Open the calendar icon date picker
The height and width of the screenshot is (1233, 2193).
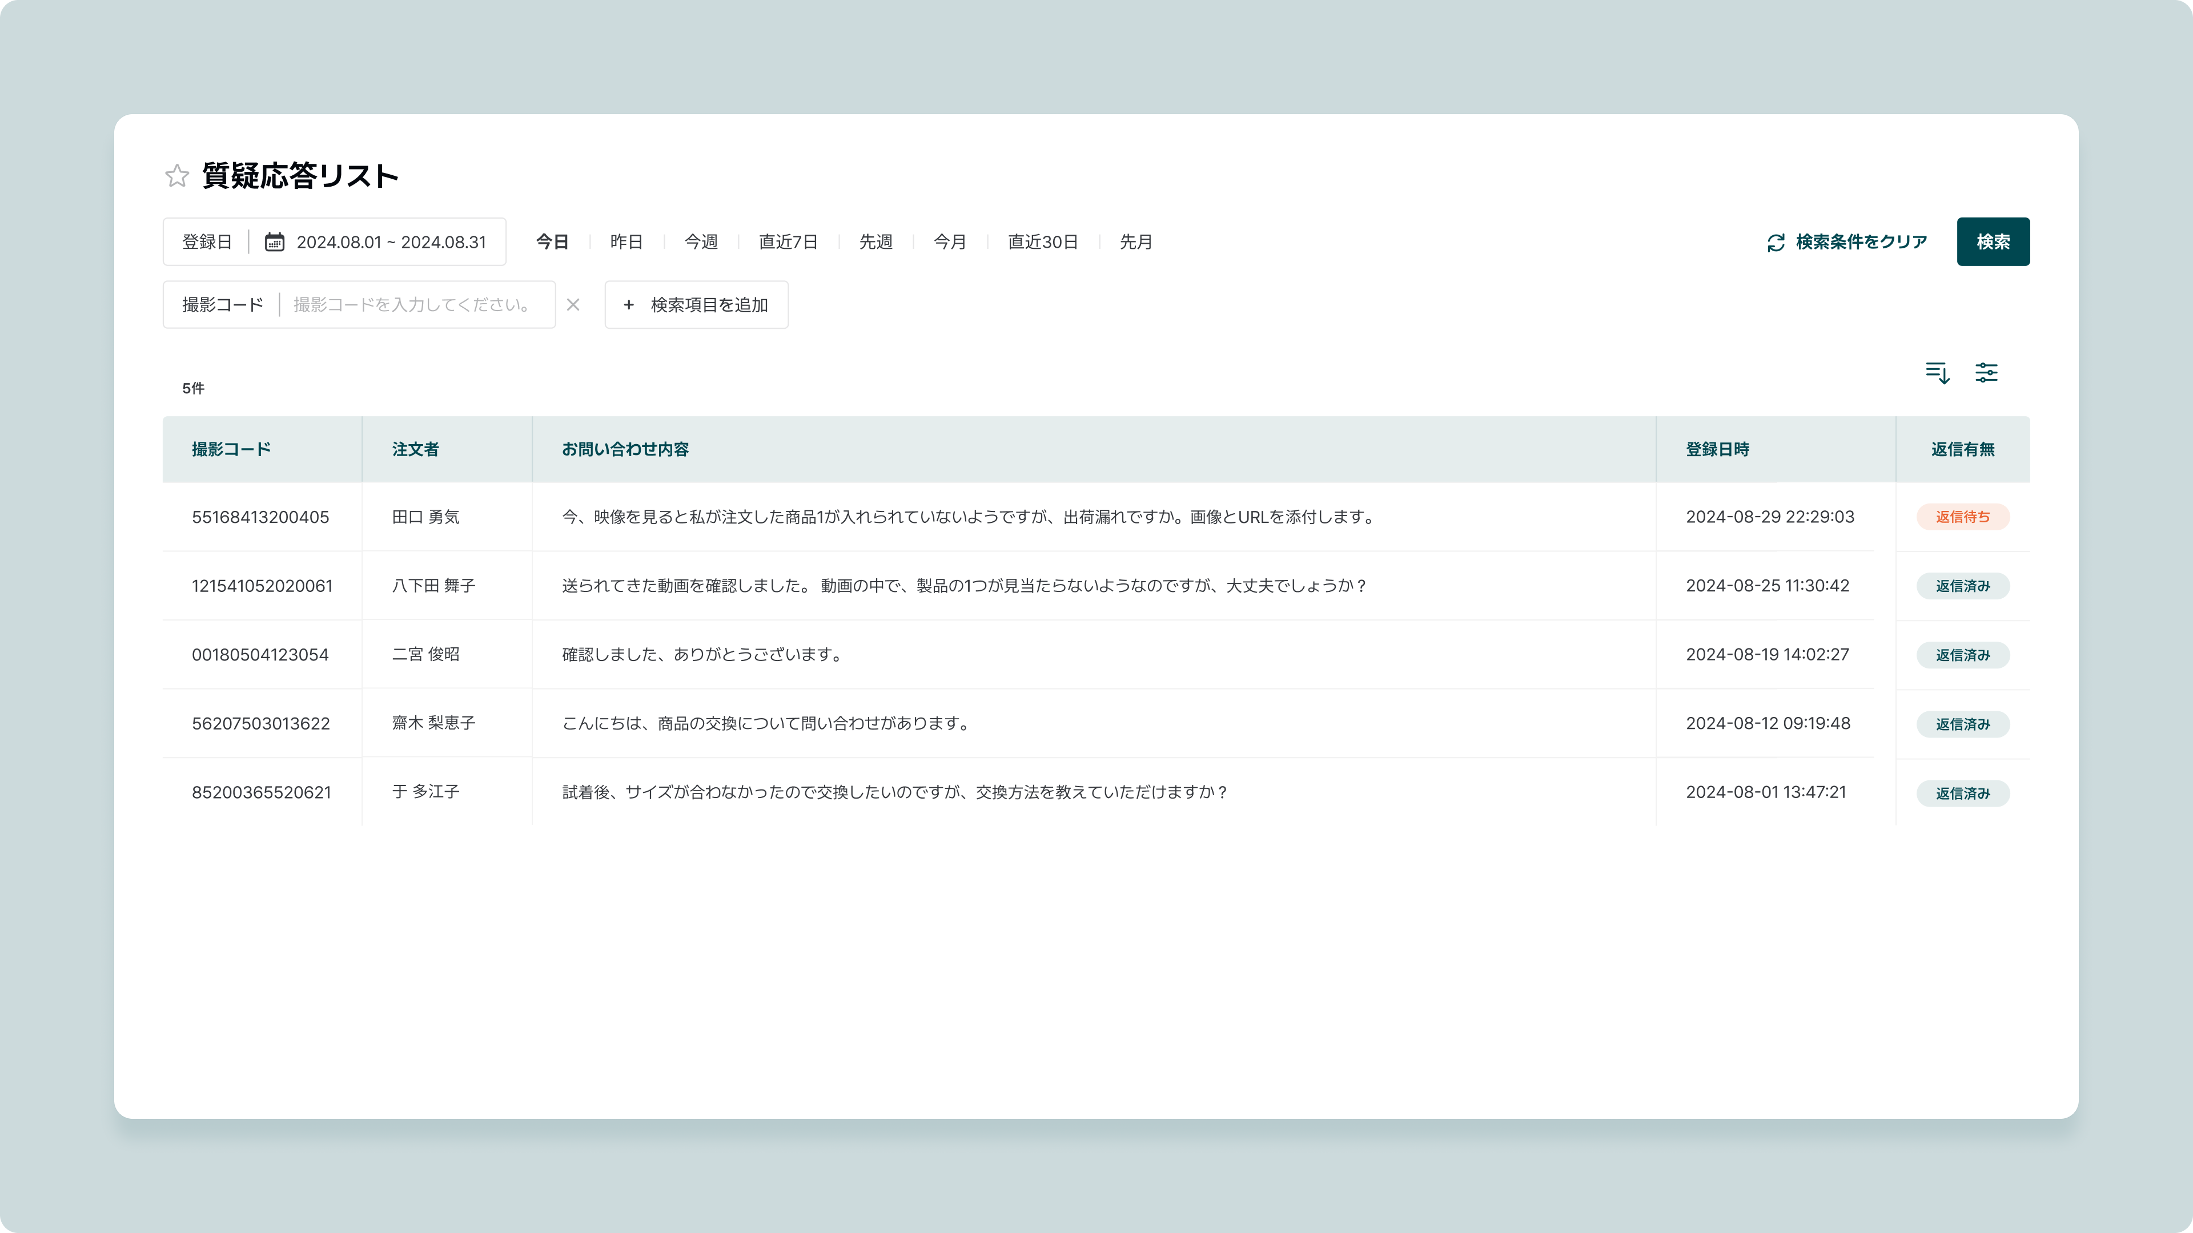pos(274,241)
